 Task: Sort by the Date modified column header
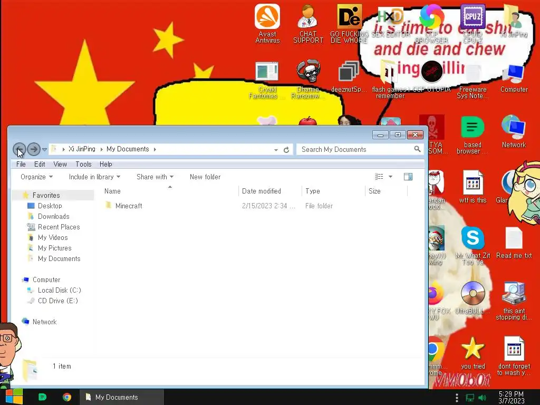pyautogui.click(x=270, y=191)
